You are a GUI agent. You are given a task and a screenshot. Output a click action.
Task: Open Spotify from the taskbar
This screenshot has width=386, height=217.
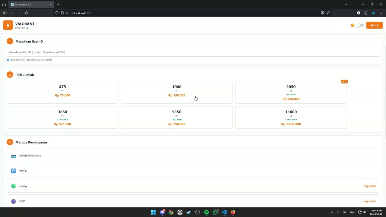[206, 212]
